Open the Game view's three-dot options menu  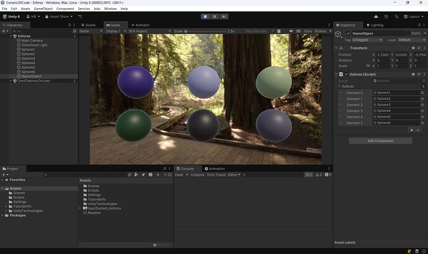[329, 25]
